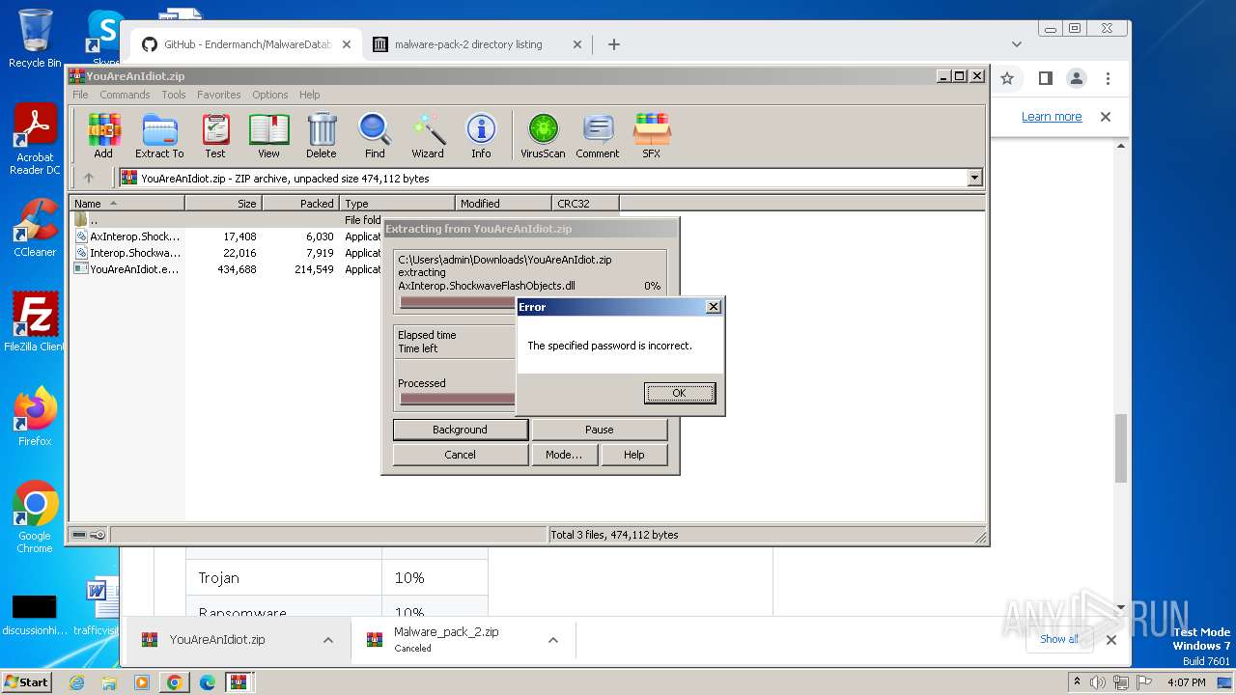The width and height of the screenshot is (1236, 695).
Task: Click Show all downloads button
Action: tap(1059, 639)
